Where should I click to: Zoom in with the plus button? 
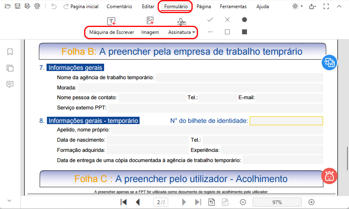click(x=311, y=202)
